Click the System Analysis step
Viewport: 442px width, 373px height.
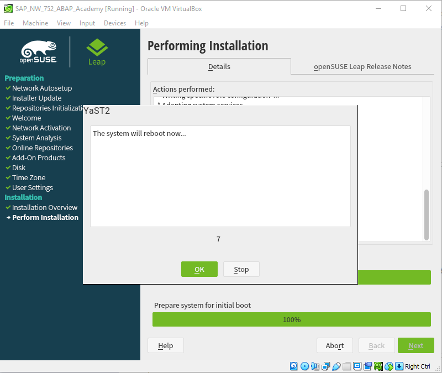(36, 138)
